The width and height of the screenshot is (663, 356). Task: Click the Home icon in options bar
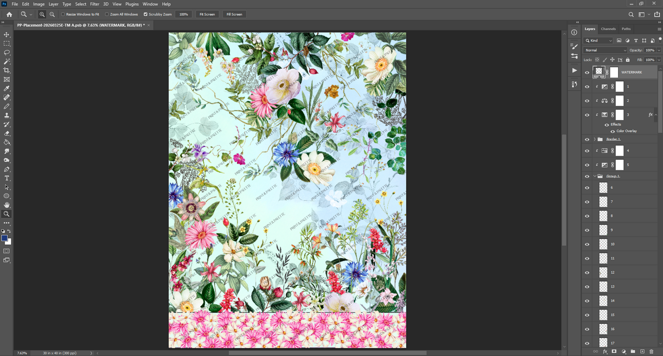coord(9,14)
